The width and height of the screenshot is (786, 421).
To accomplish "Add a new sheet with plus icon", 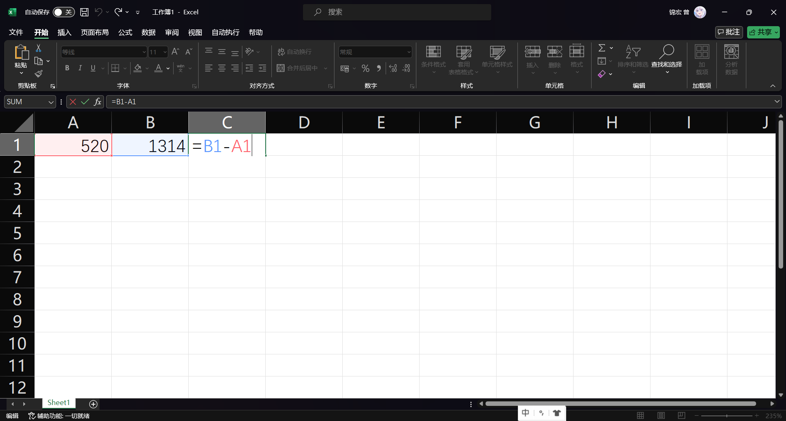I will (93, 404).
